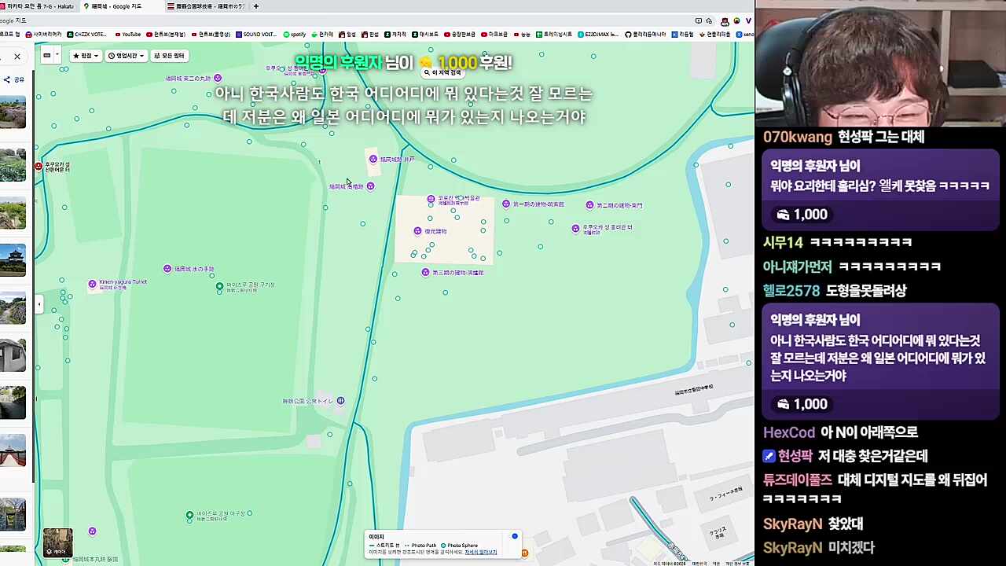This screenshot has width=1006, height=566.
Task: Click 튜즈데이풀즈 chat username
Action: (798, 480)
